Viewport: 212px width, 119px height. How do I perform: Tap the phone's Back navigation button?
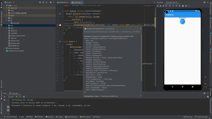[172, 87]
